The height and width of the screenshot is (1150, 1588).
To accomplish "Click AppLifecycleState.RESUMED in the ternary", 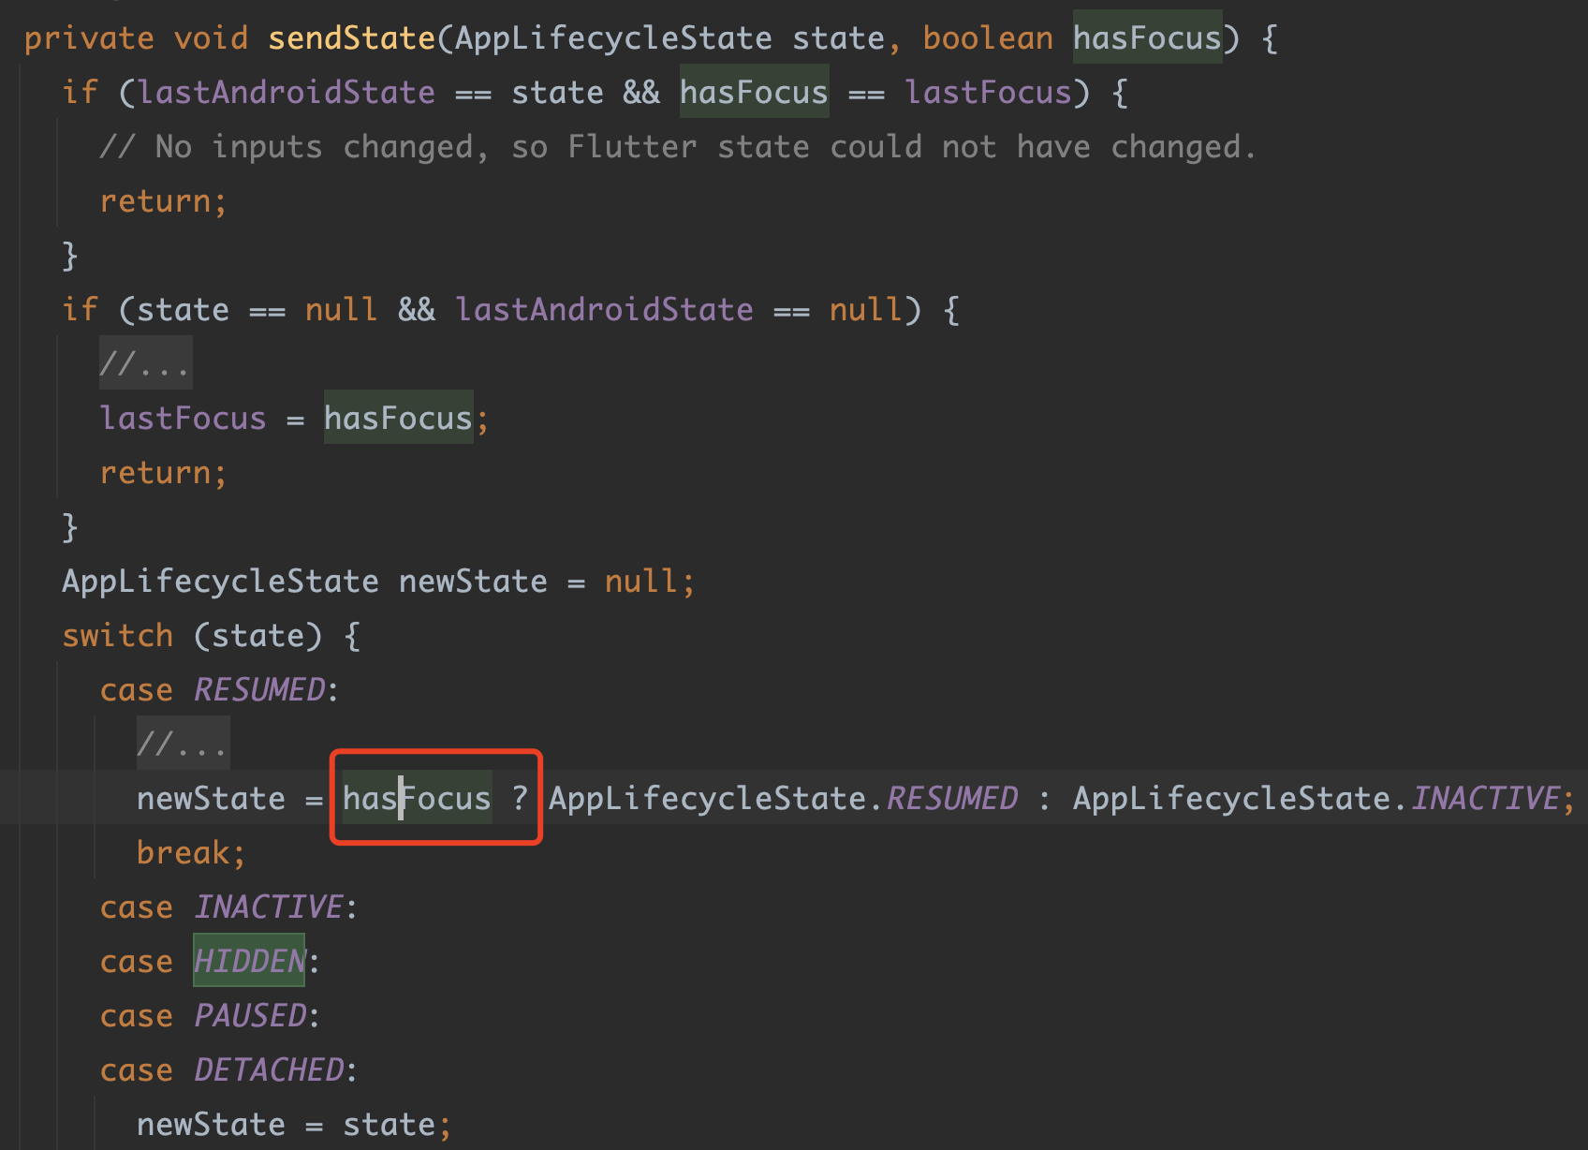I will click(783, 799).
